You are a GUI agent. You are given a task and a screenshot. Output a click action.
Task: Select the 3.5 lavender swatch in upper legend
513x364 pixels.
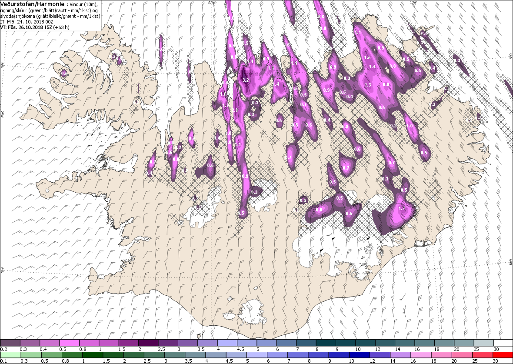pos(207,344)
